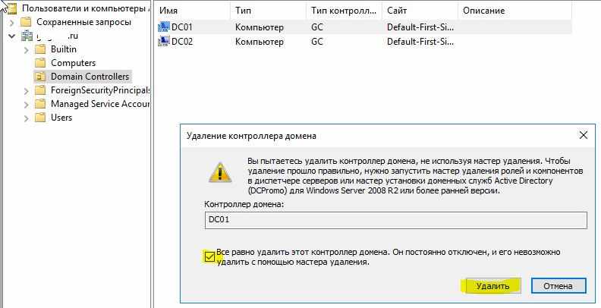This screenshot has width=601, height=308.
Task: Click the Computers container folder icon
Action: pos(41,63)
